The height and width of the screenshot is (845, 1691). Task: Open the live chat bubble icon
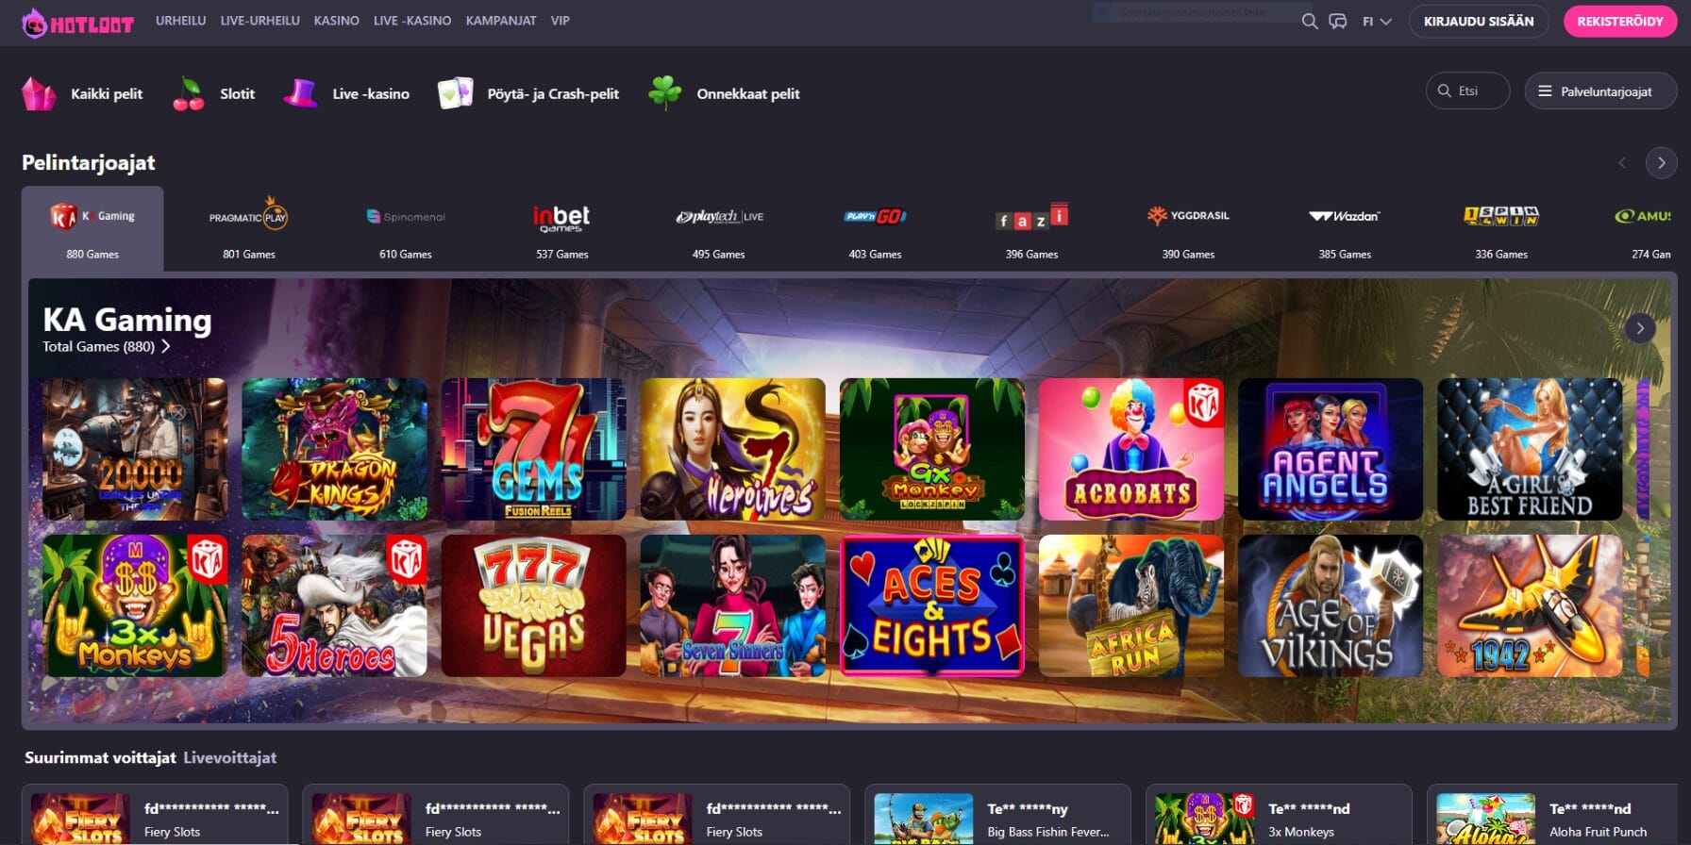coord(1337,21)
